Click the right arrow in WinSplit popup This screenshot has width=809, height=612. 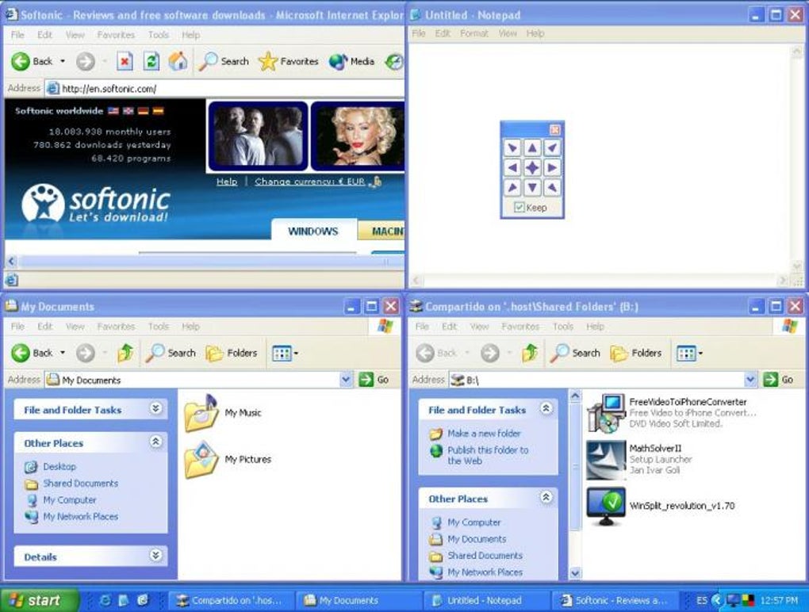tap(551, 167)
